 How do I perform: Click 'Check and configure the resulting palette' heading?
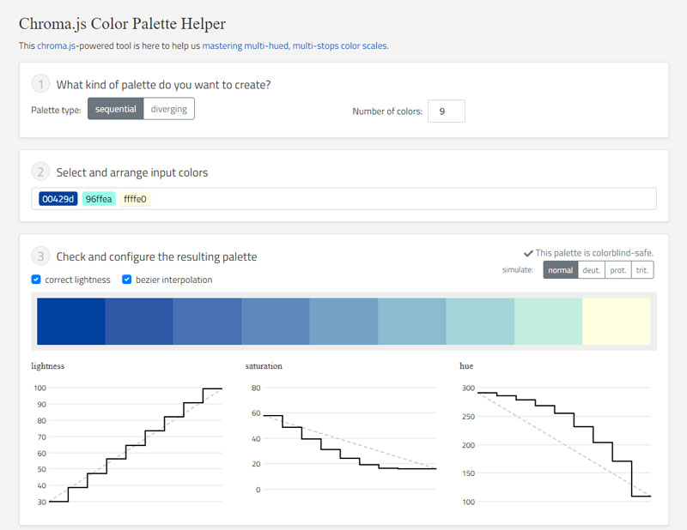pyautogui.click(x=156, y=256)
